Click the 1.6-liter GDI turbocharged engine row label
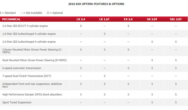Image resolution: width=188 pixels, height=110 pixels. click(29, 34)
